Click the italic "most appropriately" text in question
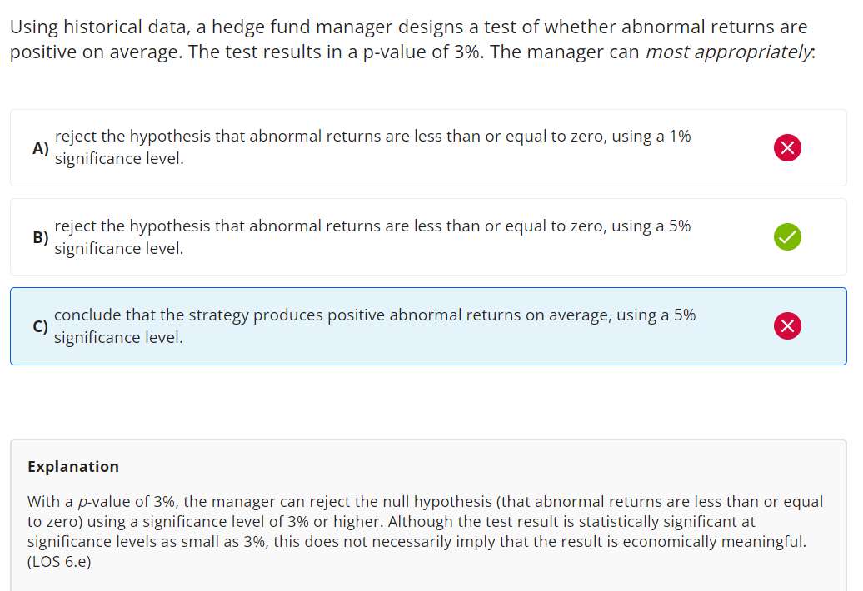Screen dimensions: 863x591 pos(730,52)
